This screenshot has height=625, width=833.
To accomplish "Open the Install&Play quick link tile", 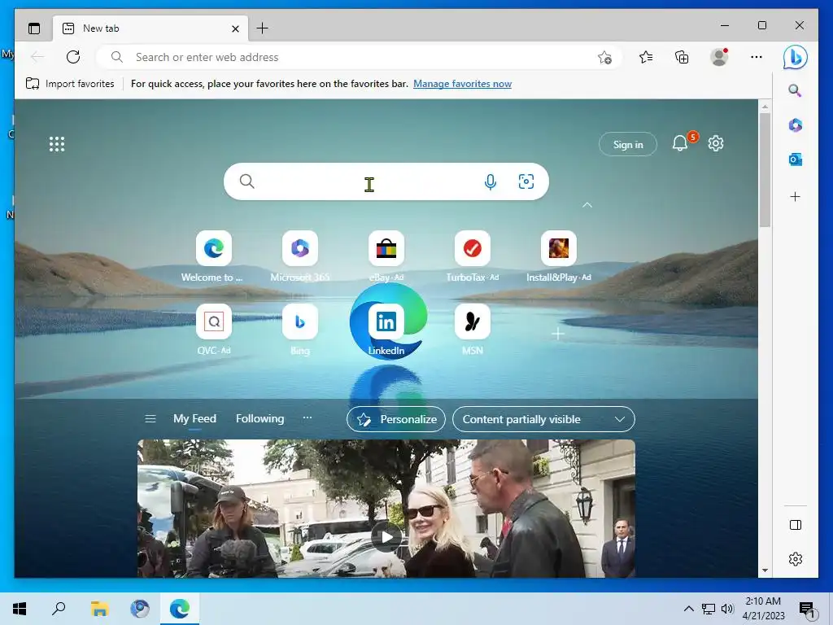I will pos(558,248).
